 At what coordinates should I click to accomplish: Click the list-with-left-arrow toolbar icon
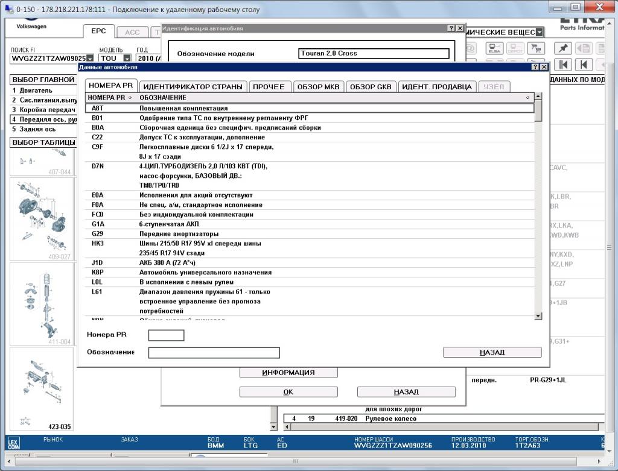(584, 48)
